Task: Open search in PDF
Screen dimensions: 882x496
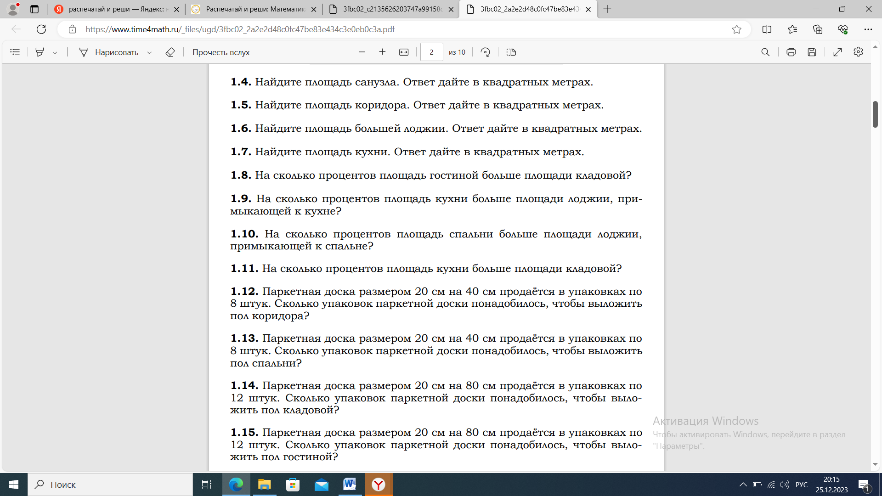Action: (x=765, y=52)
